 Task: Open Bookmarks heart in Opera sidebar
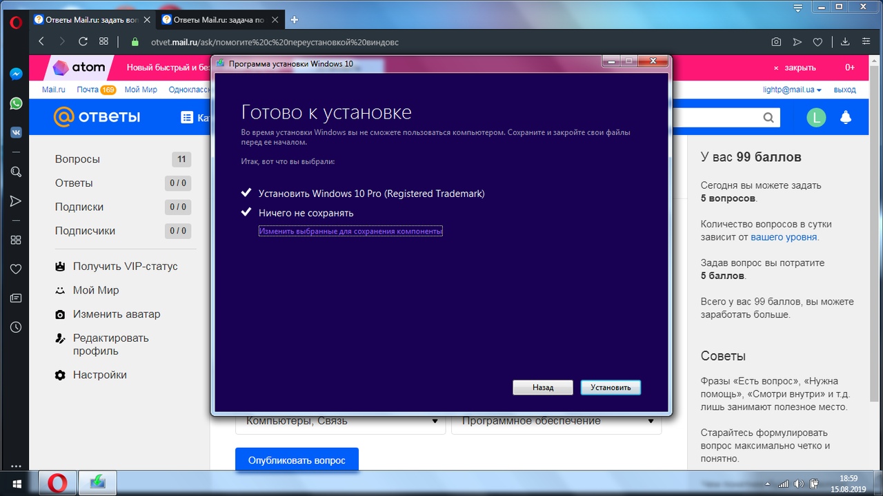tap(15, 269)
